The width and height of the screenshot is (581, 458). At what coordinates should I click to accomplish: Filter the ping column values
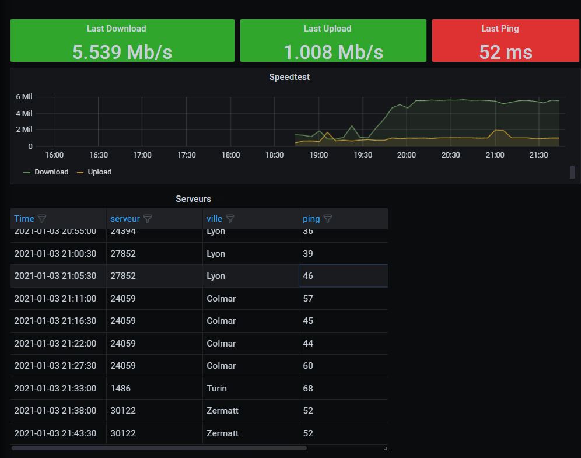tap(328, 219)
